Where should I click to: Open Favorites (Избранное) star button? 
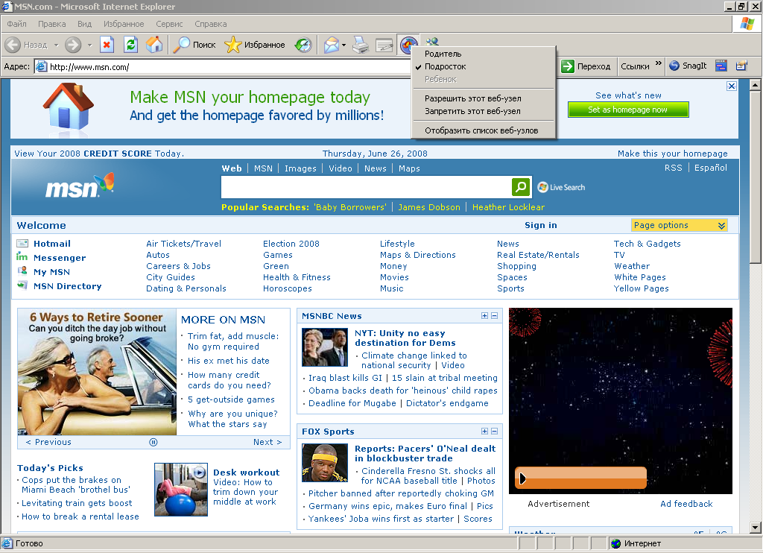255,45
